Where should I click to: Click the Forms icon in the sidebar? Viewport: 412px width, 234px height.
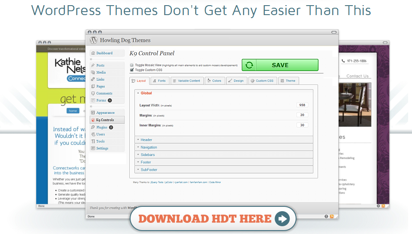click(x=93, y=100)
